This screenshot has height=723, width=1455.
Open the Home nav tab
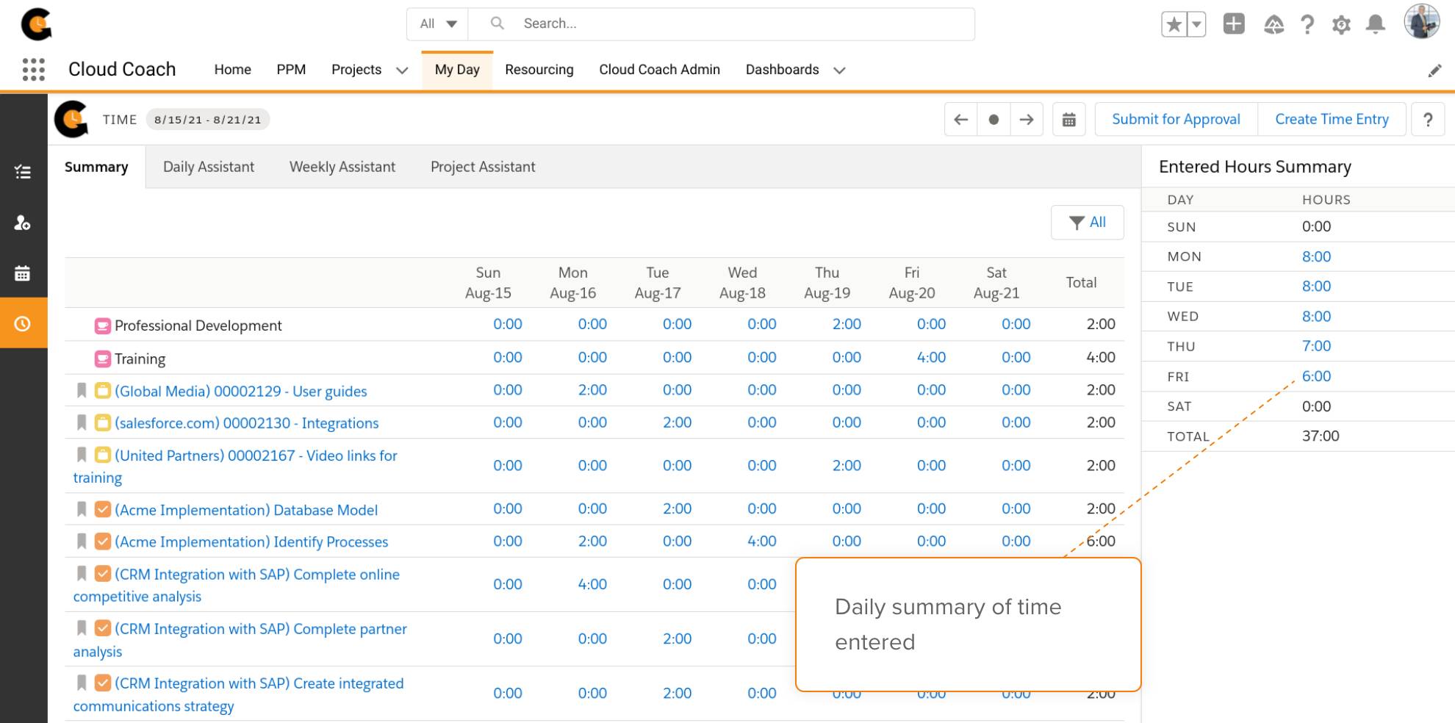coord(232,70)
